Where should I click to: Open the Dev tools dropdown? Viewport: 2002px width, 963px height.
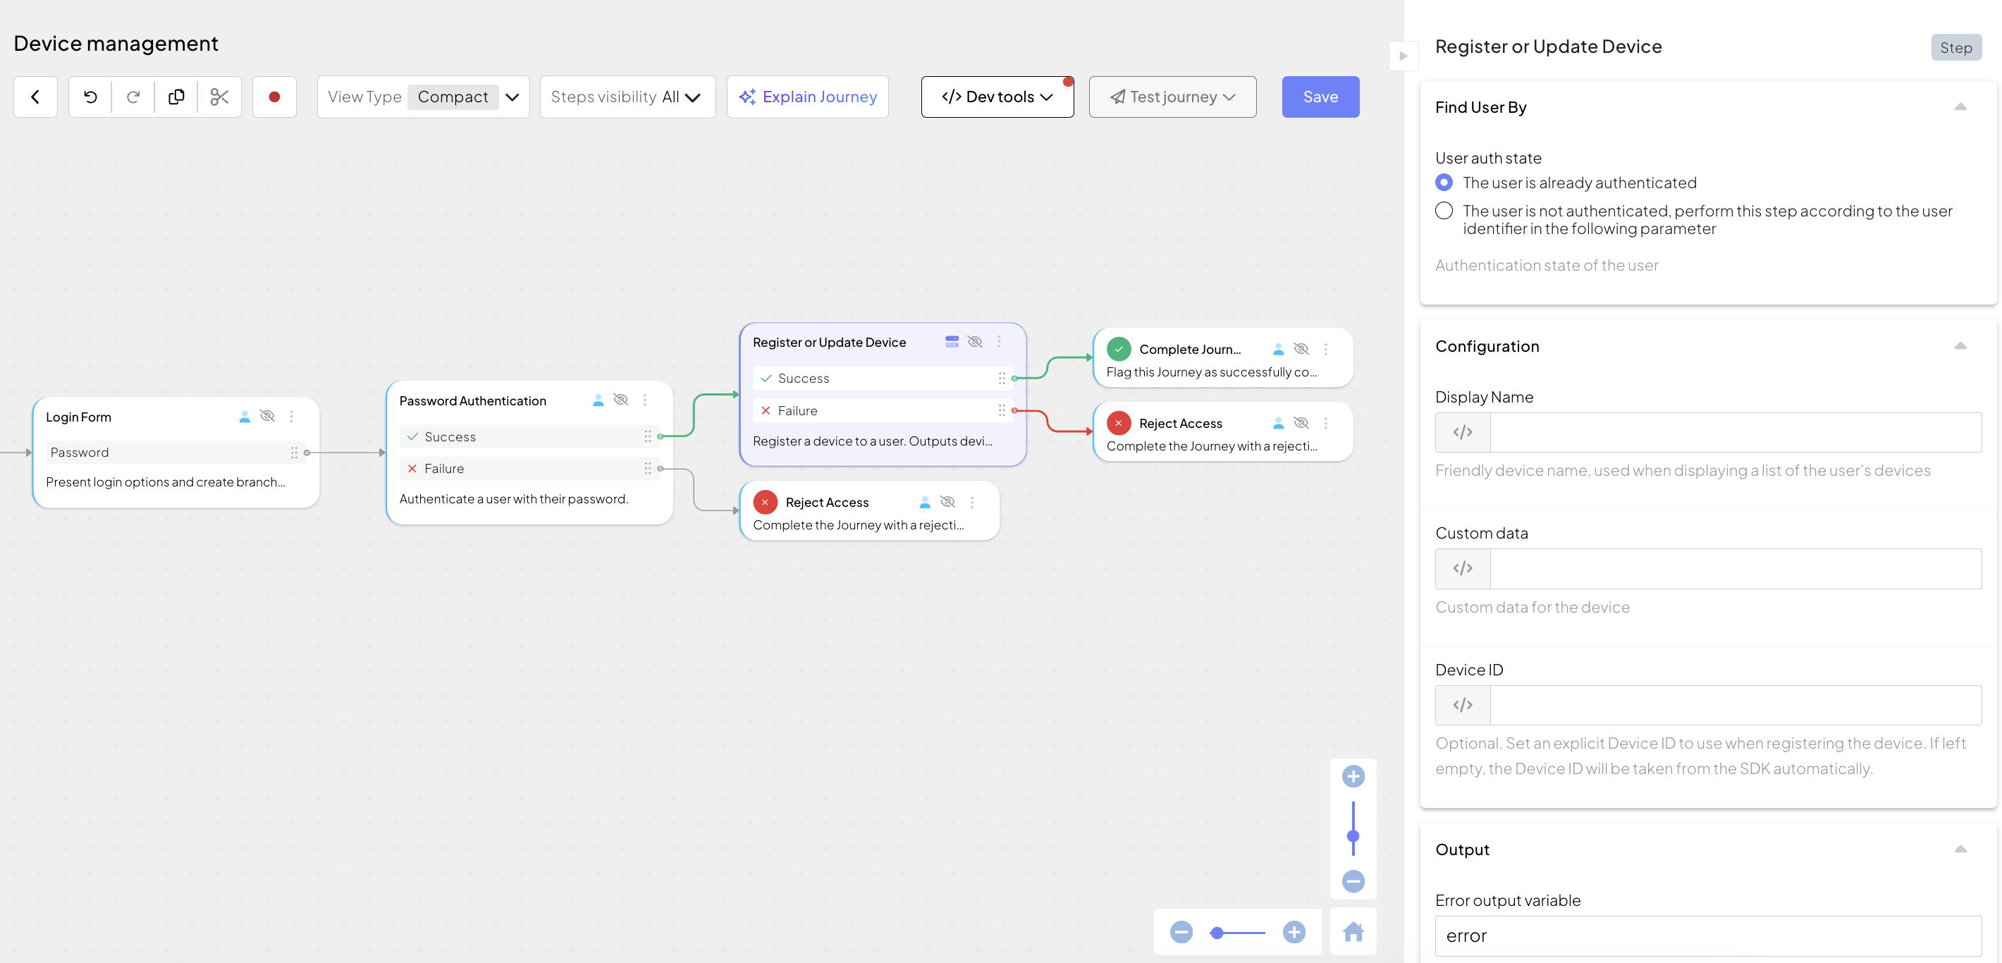(997, 97)
